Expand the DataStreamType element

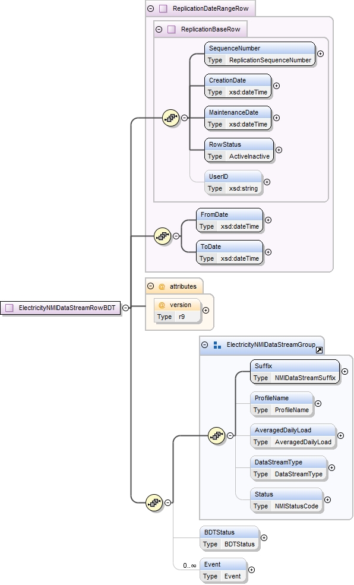tap(331, 468)
